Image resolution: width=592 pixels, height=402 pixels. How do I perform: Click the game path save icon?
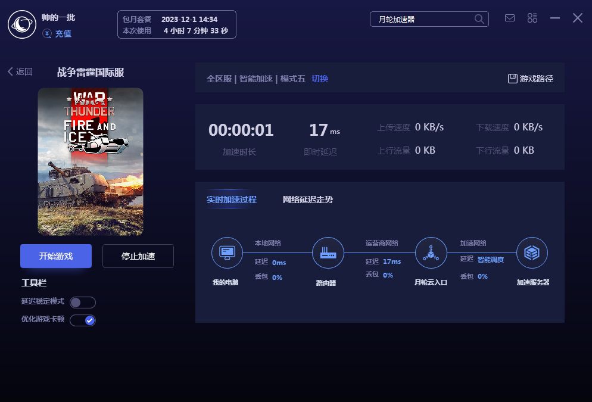(x=512, y=79)
